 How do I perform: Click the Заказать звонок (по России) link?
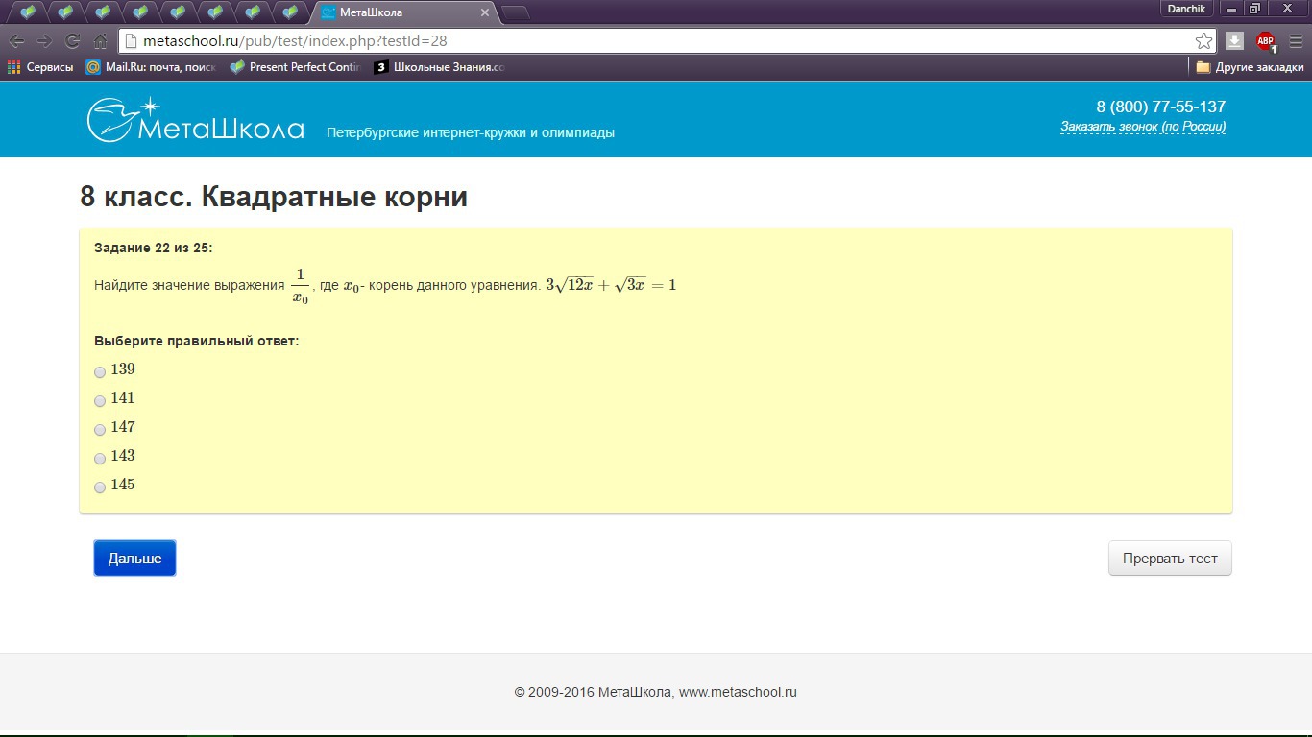[1143, 127]
